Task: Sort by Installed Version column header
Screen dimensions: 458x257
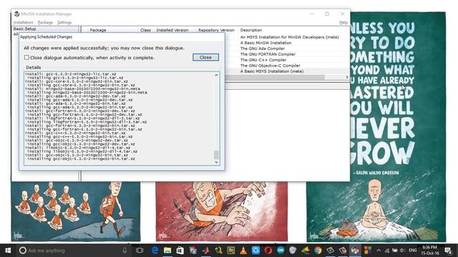Action: [172, 30]
